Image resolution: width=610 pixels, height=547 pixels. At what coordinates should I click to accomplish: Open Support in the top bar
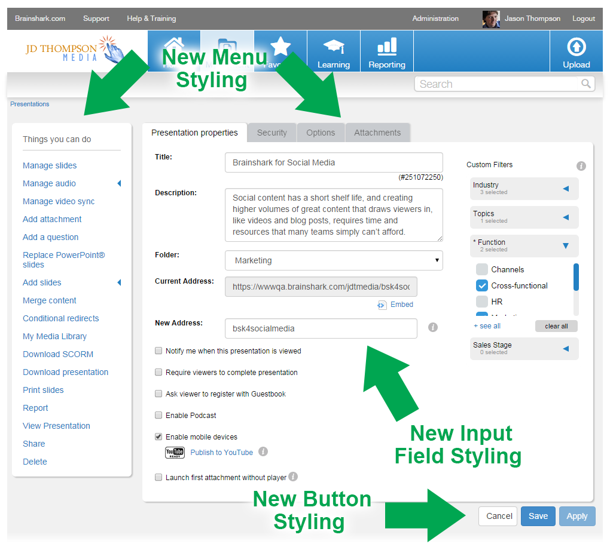pyautogui.click(x=96, y=19)
